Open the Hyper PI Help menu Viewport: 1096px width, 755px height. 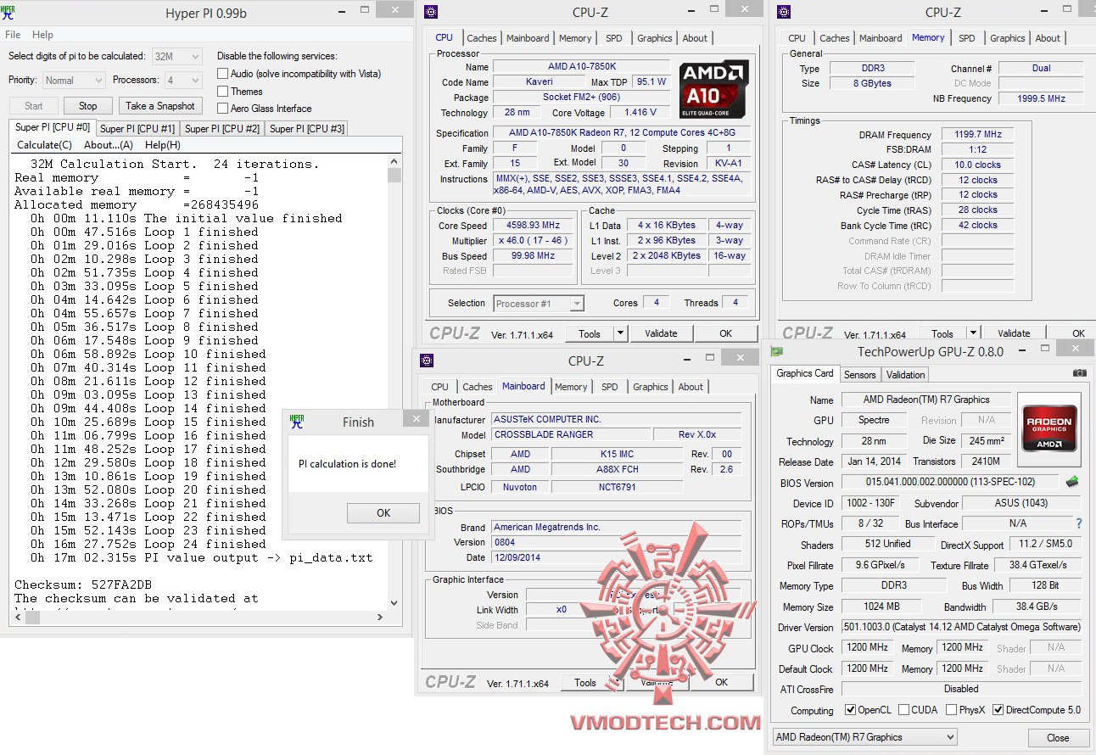point(42,35)
